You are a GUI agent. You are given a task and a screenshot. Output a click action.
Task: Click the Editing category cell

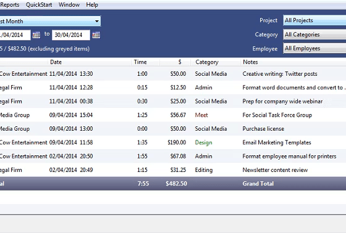[x=204, y=170]
